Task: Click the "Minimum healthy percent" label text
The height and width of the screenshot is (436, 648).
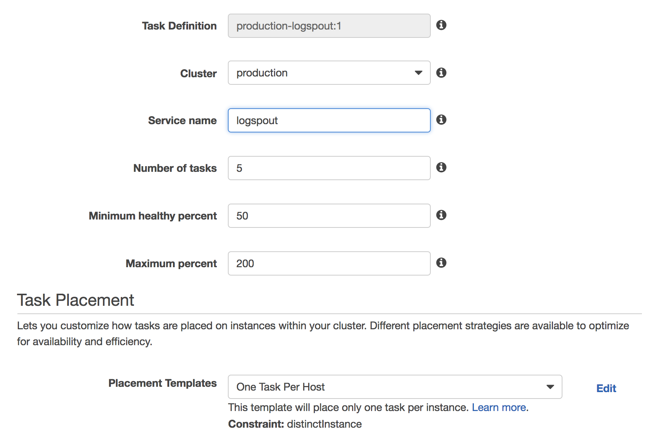Action: click(153, 216)
